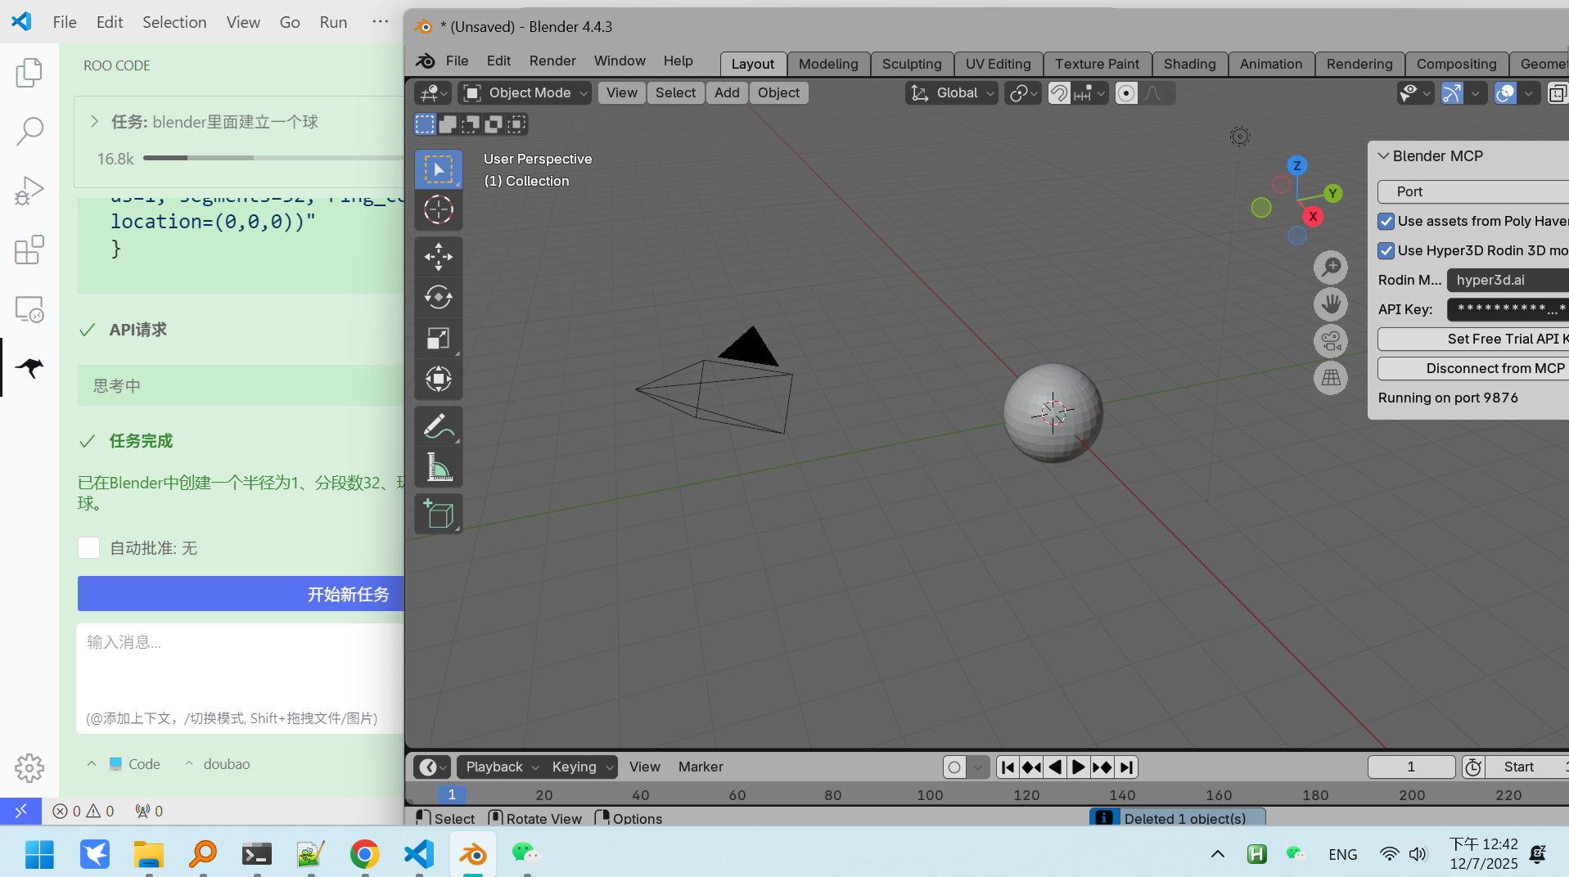Click the red X axis of navigation gizmo
Viewport: 1569px width, 877px height.
point(1313,217)
